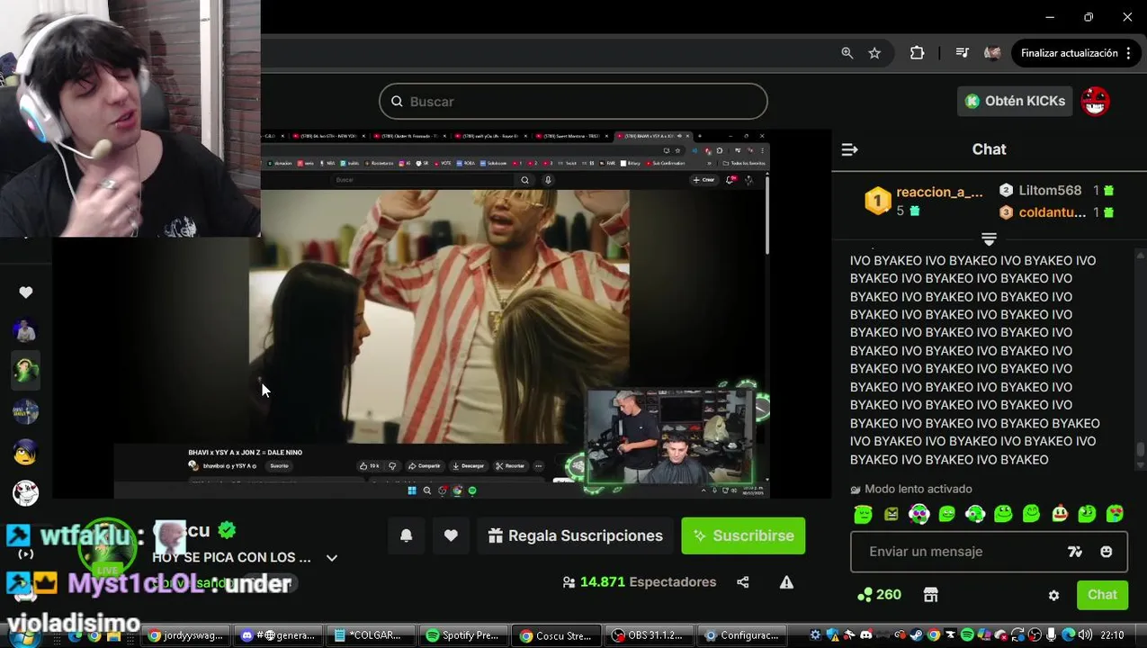Click the embedded video's Suscrito button
1147x648 pixels.
tap(280, 466)
